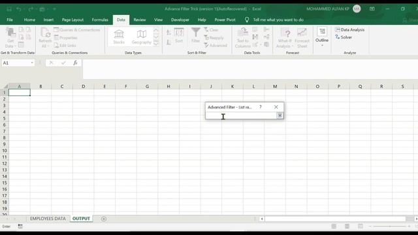Click Sort A to Z icon

click(x=169, y=33)
